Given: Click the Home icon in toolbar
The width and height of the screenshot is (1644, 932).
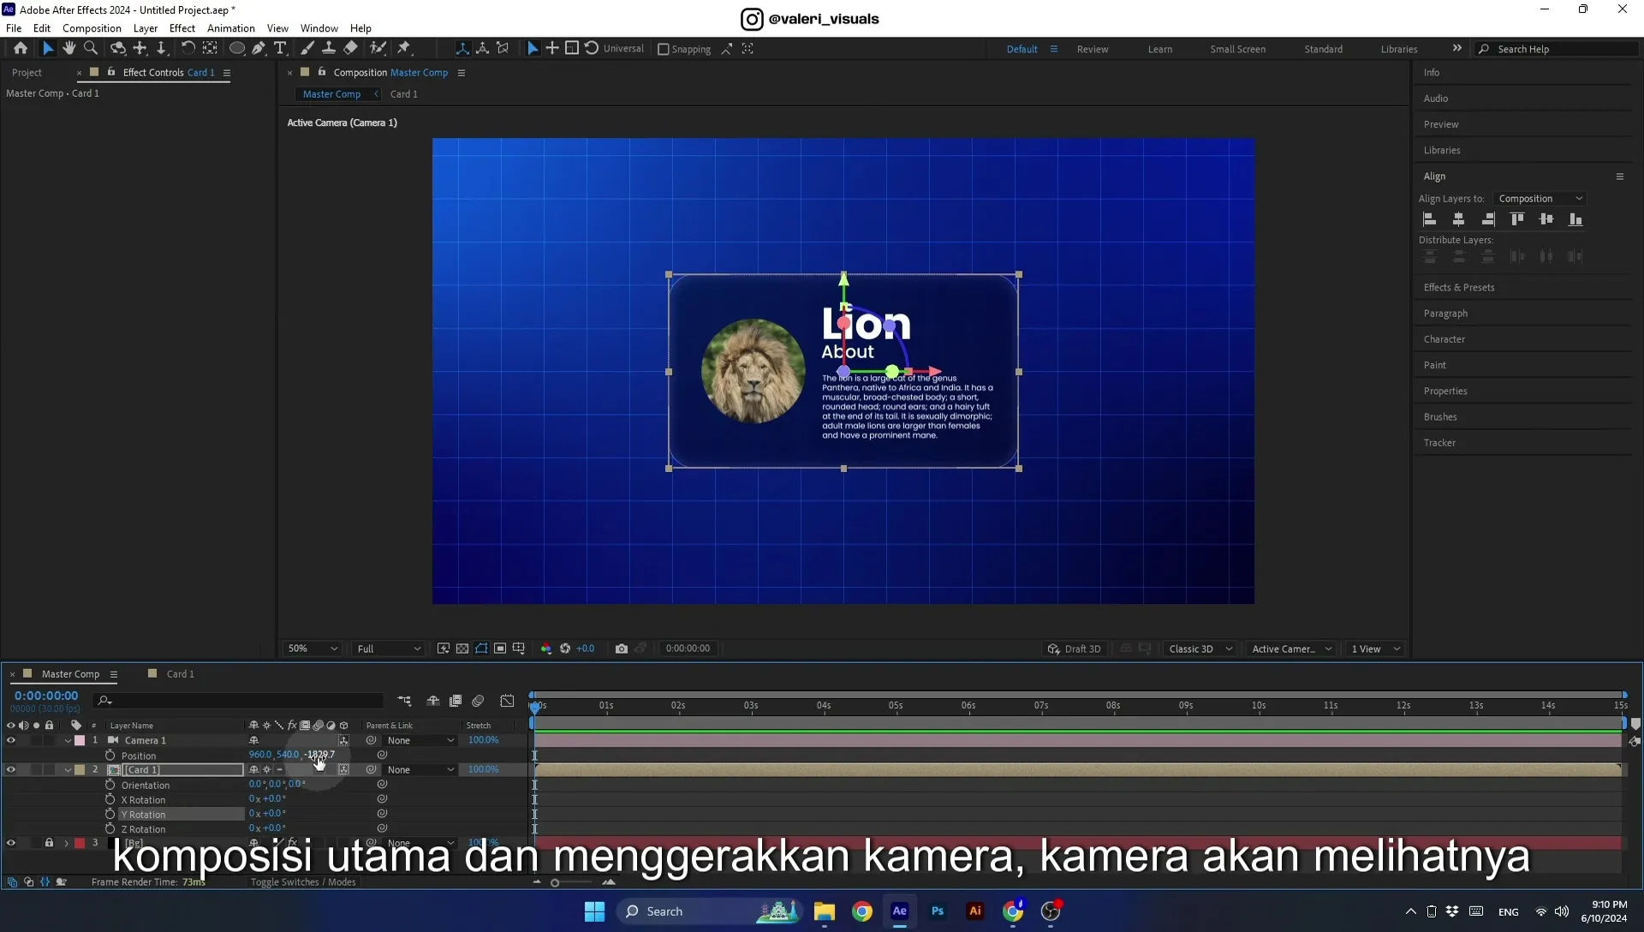Looking at the screenshot, I should [x=21, y=49].
